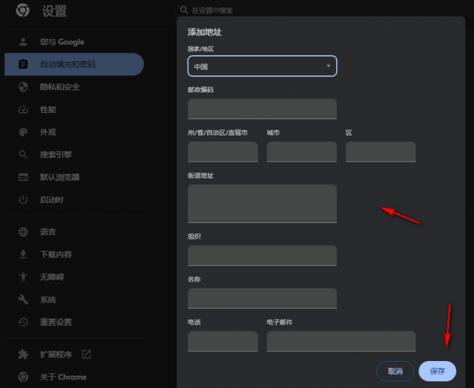
Task: Open the 启动时 settings page
Action: click(74, 200)
